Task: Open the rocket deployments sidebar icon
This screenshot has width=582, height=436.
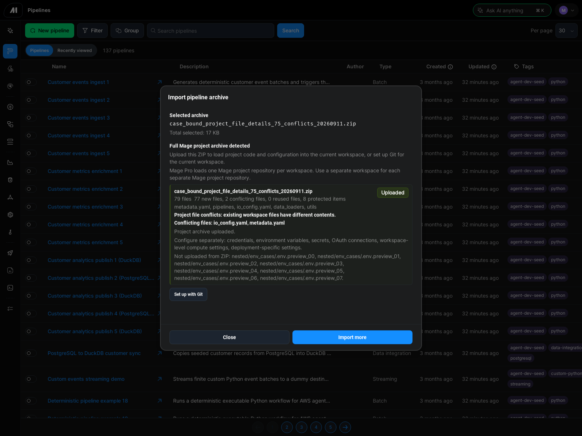Action: 10,253
